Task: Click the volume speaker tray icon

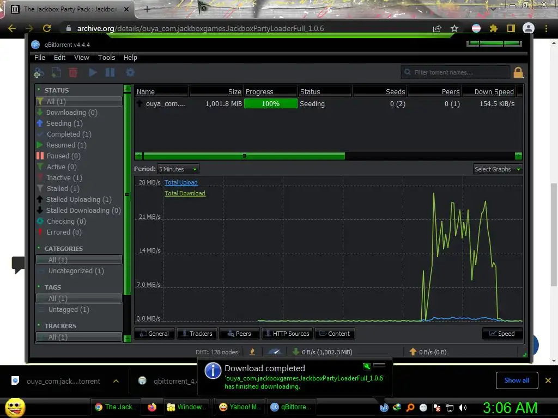Action: pyautogui.click(x=462, y=408)
